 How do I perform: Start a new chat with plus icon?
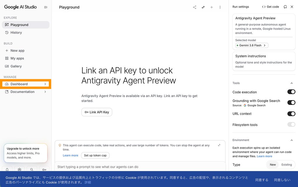212,7
